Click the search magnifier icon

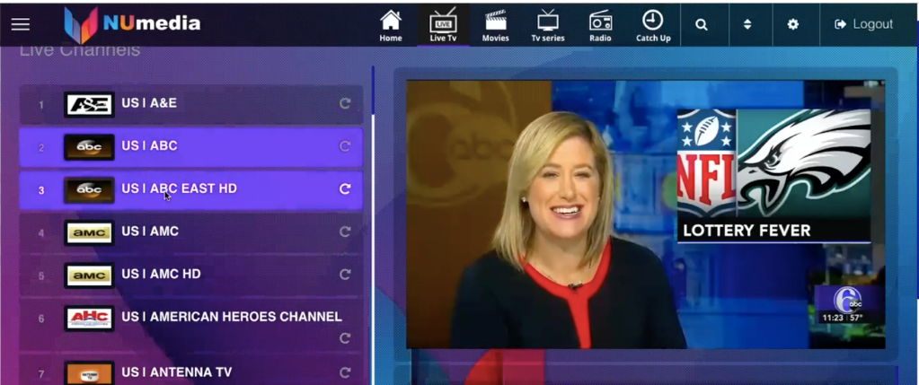(x=702, y=24)
